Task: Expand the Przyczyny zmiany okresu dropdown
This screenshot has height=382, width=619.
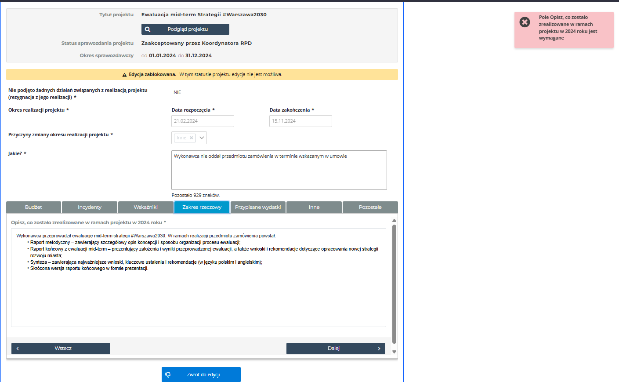Action: 202,138
